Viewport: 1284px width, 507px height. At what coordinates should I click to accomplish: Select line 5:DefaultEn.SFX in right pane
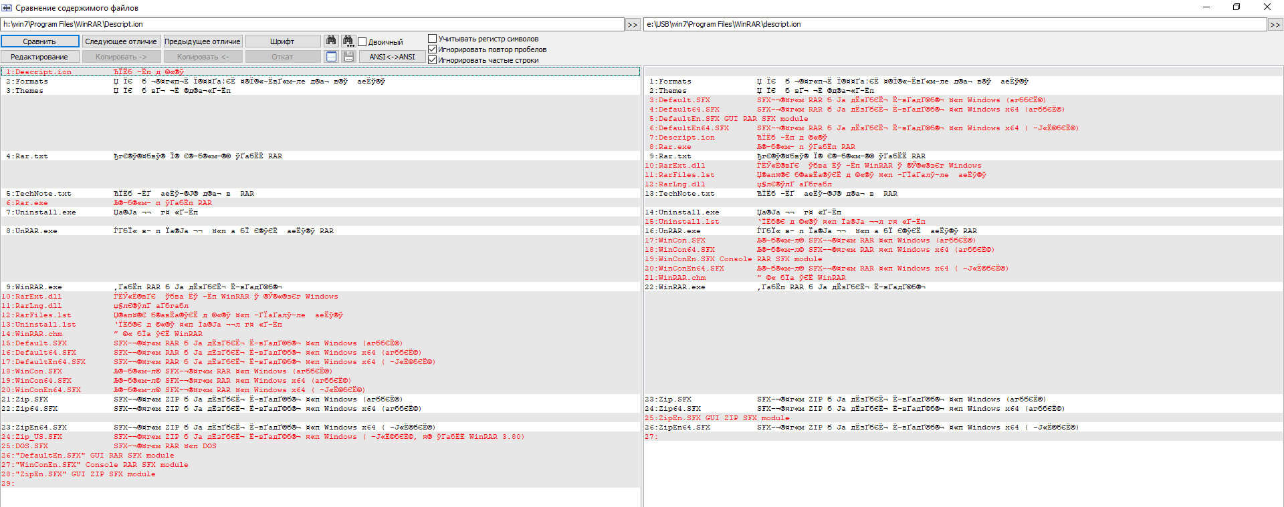(964, 119)
